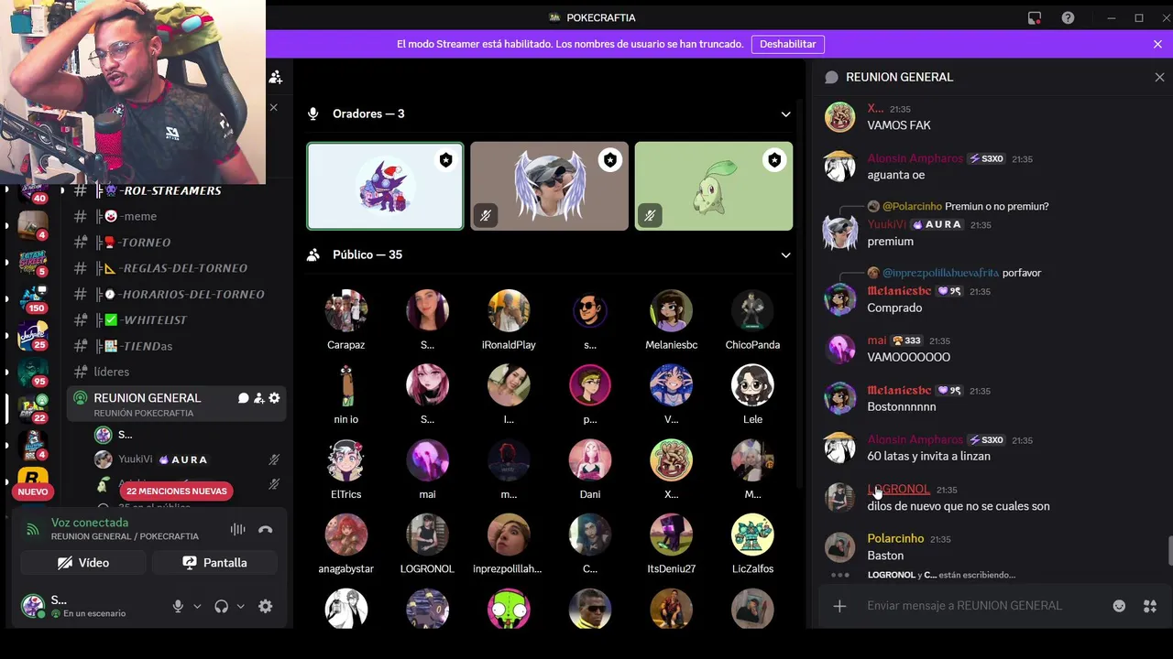Click the attach plus icon in message box
Screen dimensions: 1173x659
(x=839, y=606)
